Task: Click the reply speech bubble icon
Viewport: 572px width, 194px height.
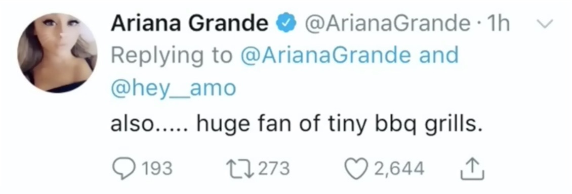Action: 123,169
